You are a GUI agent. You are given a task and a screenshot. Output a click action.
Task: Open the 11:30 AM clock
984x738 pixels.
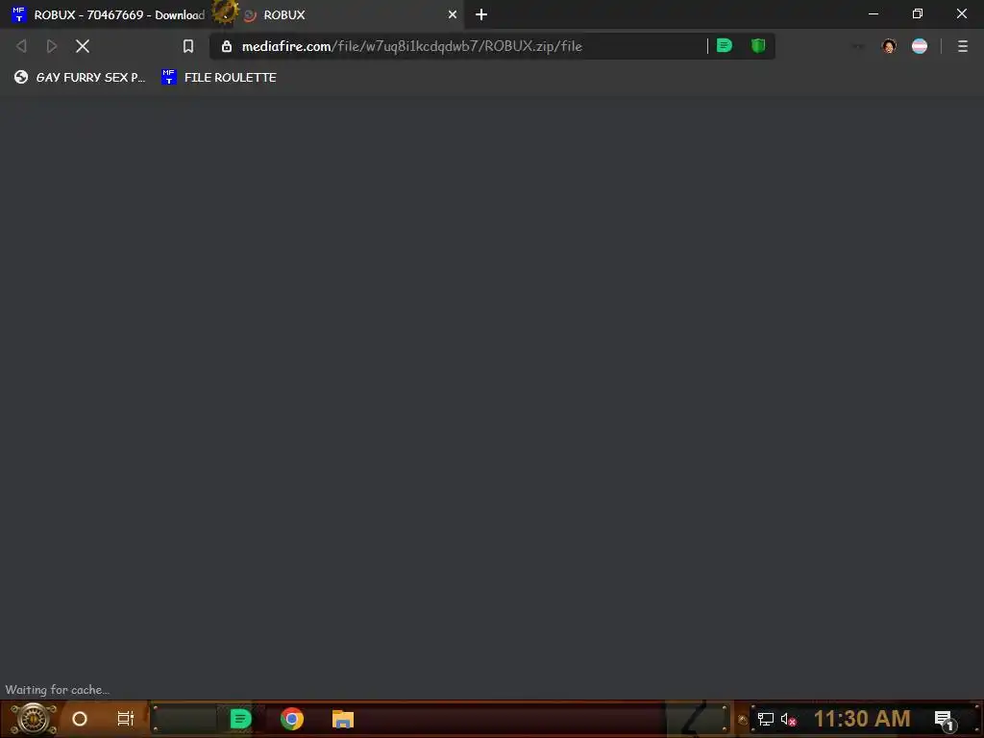click(x=862, y=719)
